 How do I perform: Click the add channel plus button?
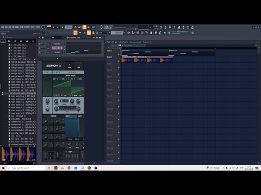pyautogui.click(x=58, y=58)
